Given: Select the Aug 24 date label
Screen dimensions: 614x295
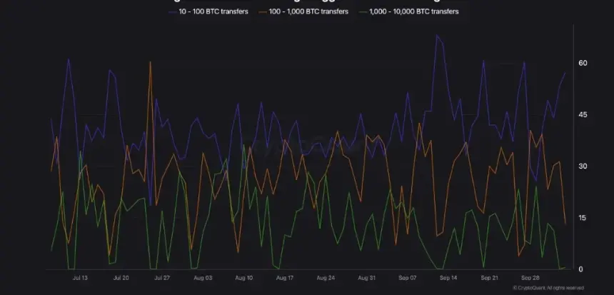Looking at the screenshot, I should 326,278.
